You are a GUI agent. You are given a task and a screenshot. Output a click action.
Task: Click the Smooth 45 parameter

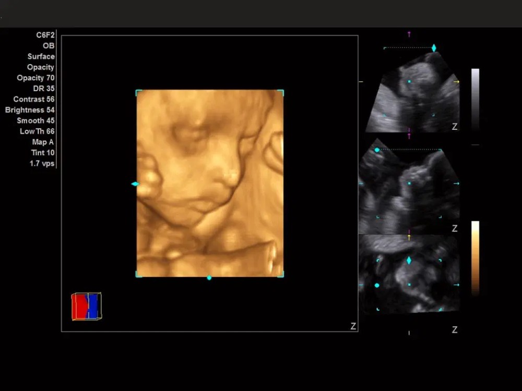35,120
